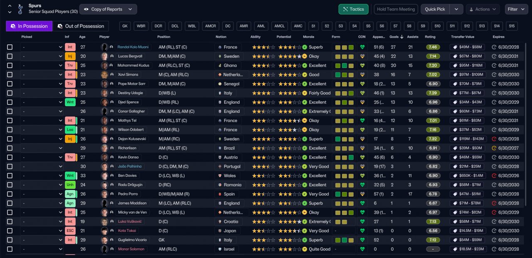Open the Picked dropdown for Micky van de Ven

[x=42, y=212]
